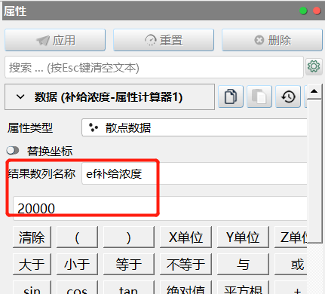Insert 绝对值 function
This screenshot has height=294, width=325.
185,288
